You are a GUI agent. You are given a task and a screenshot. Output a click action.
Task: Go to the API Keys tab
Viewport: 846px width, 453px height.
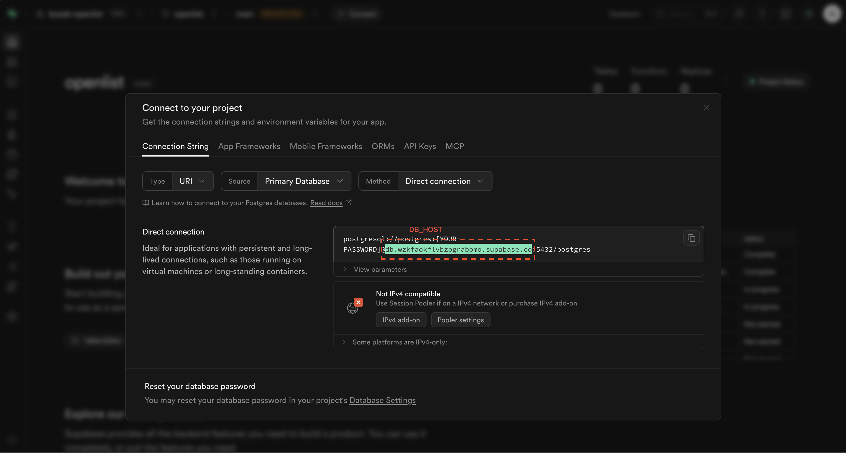click(420, 146)
